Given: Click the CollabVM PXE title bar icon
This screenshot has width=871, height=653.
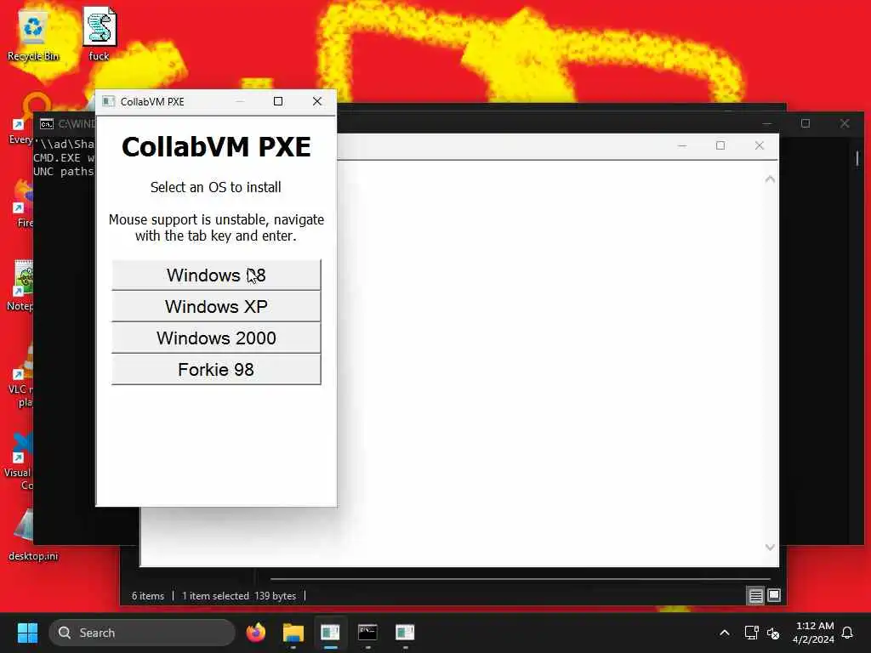Looking at the screenshot, I should click(x=108, y=101).
